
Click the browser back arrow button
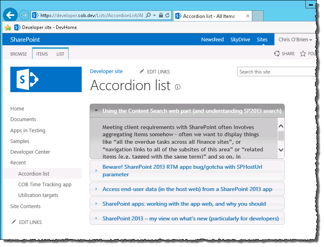point(10,15)
